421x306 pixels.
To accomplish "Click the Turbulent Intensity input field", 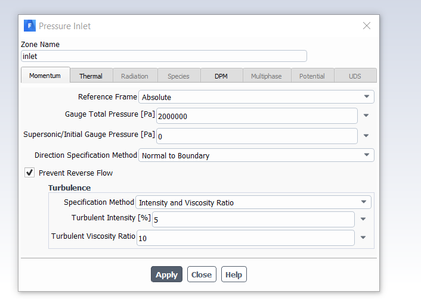I will [x=253, y=219].
